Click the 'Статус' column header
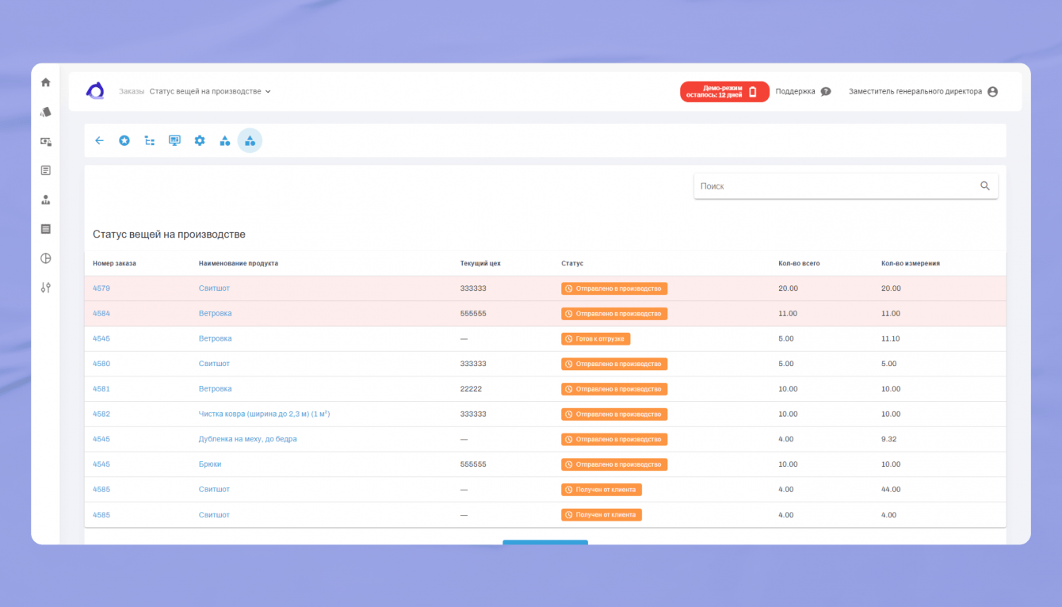This screenshot has width=1062, height=607. [x=572, y=263]
